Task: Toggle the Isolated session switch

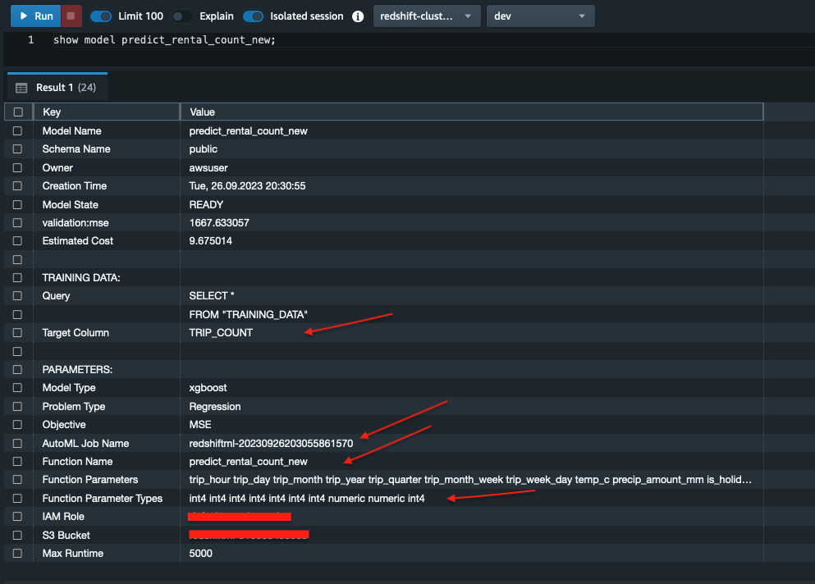Action: 253,16
